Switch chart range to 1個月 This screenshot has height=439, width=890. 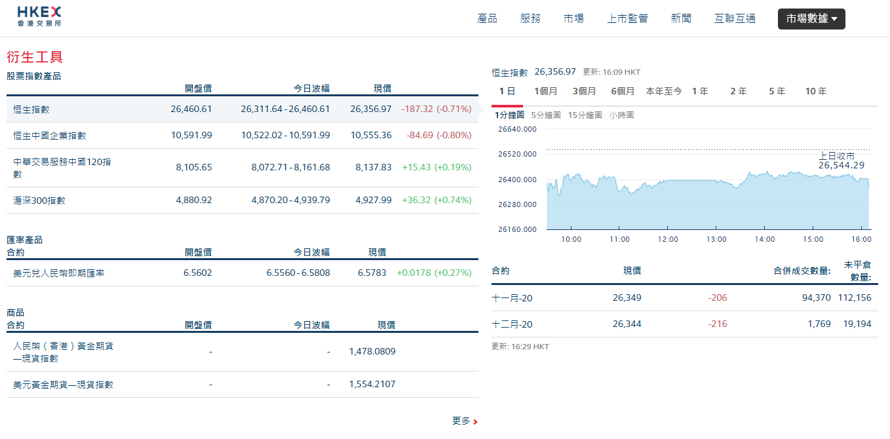pos(546,91)
